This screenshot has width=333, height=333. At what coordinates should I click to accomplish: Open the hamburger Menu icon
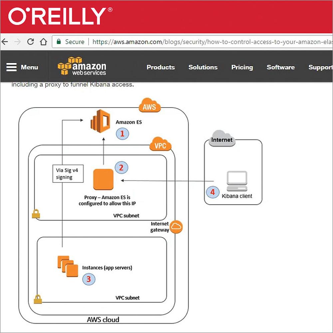pos(11,67)
